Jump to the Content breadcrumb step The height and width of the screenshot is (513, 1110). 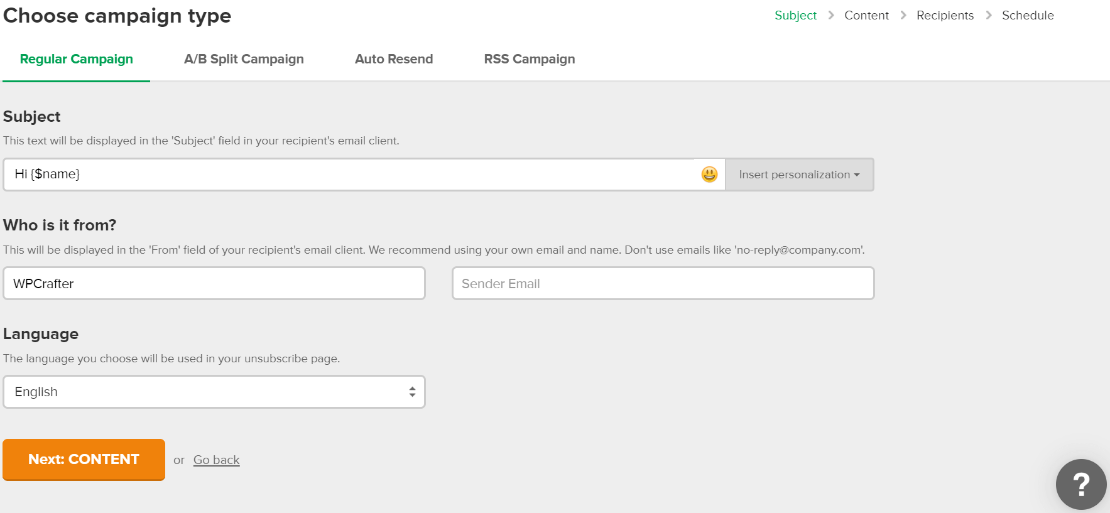866,16
